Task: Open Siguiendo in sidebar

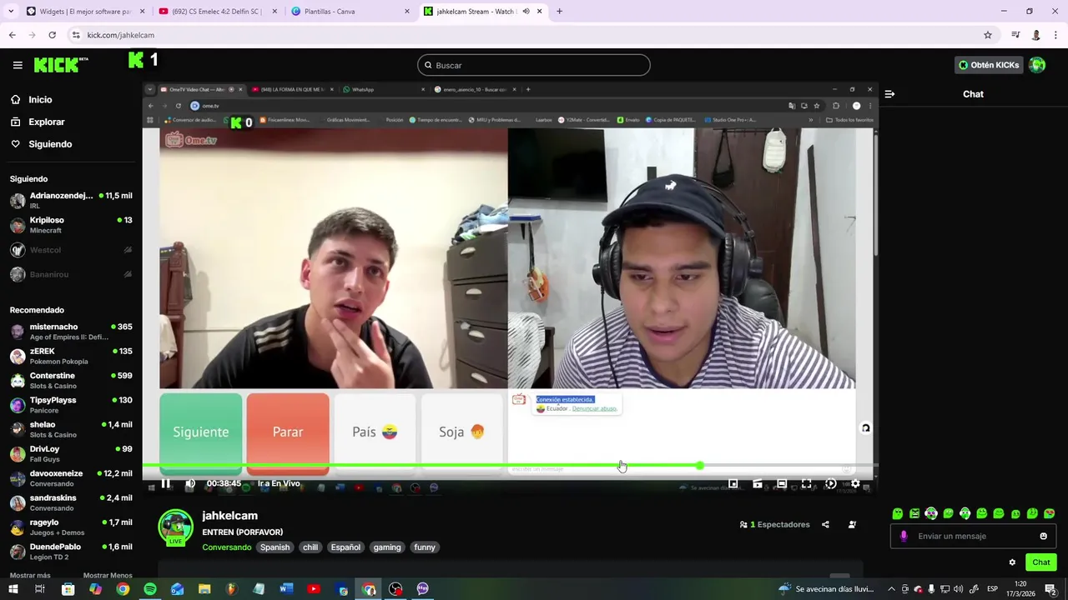Action: pyautogui.click(x=50, y=144)
